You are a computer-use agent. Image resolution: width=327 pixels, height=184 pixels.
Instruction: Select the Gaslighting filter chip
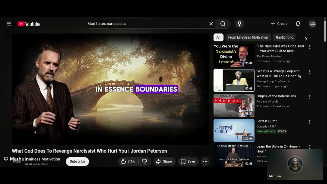(x=285, y=37)
